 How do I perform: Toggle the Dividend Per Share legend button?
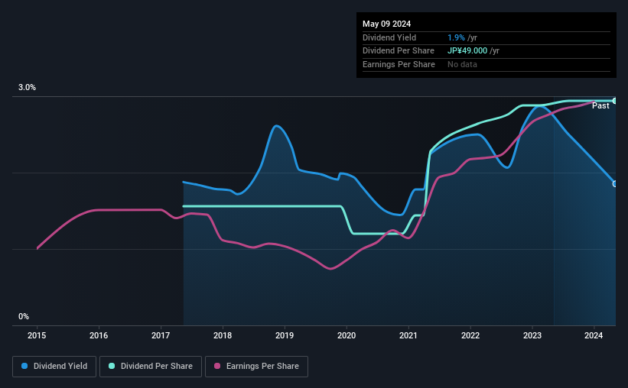coord(151,367)
